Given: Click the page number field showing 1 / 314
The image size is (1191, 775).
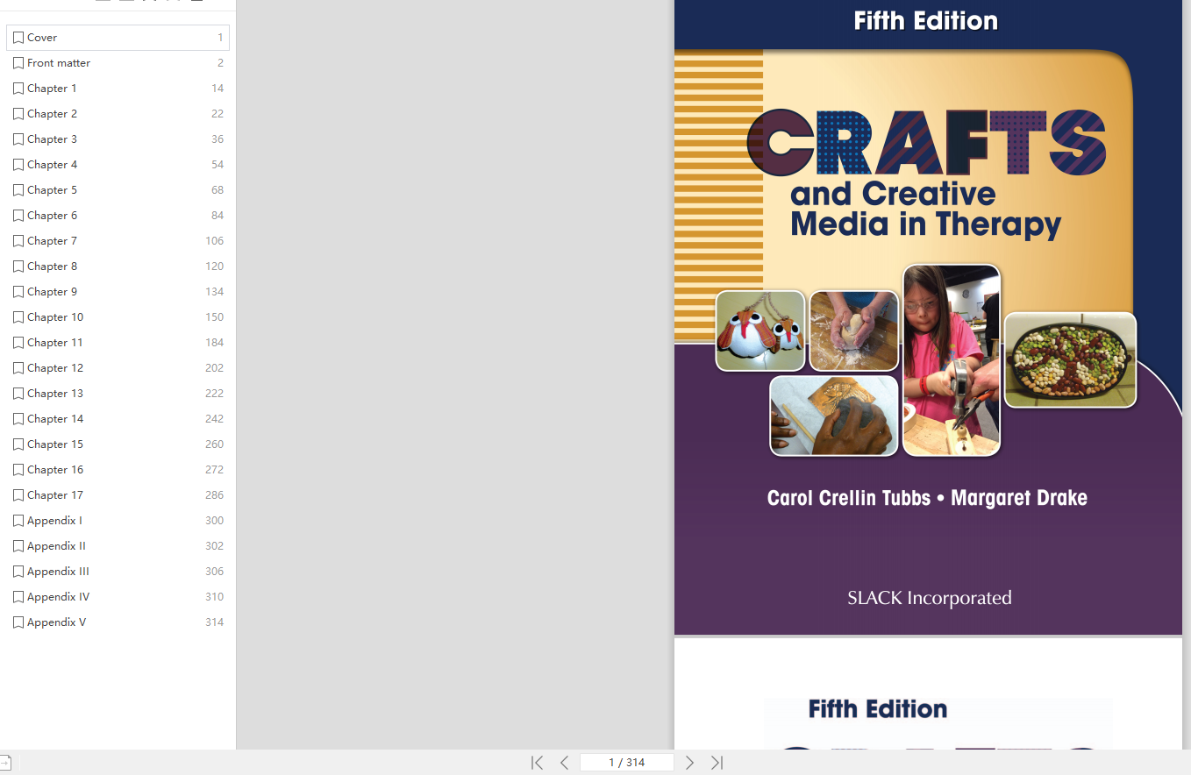Looking at the screenshot, I should (x=626, y=763).
